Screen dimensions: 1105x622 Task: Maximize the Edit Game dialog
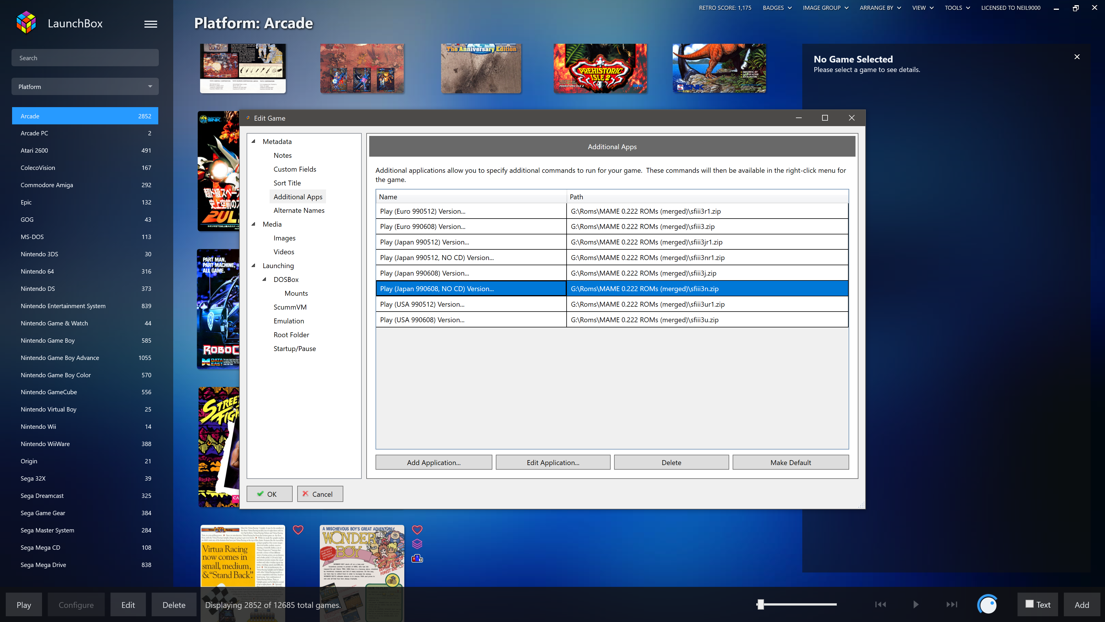point(824,118)
